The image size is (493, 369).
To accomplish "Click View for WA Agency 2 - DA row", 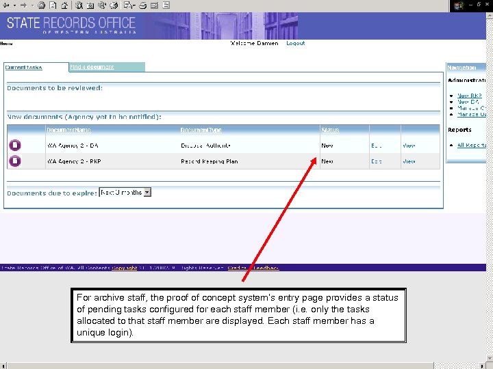I will pyautogui.click(x=409, y=146).
